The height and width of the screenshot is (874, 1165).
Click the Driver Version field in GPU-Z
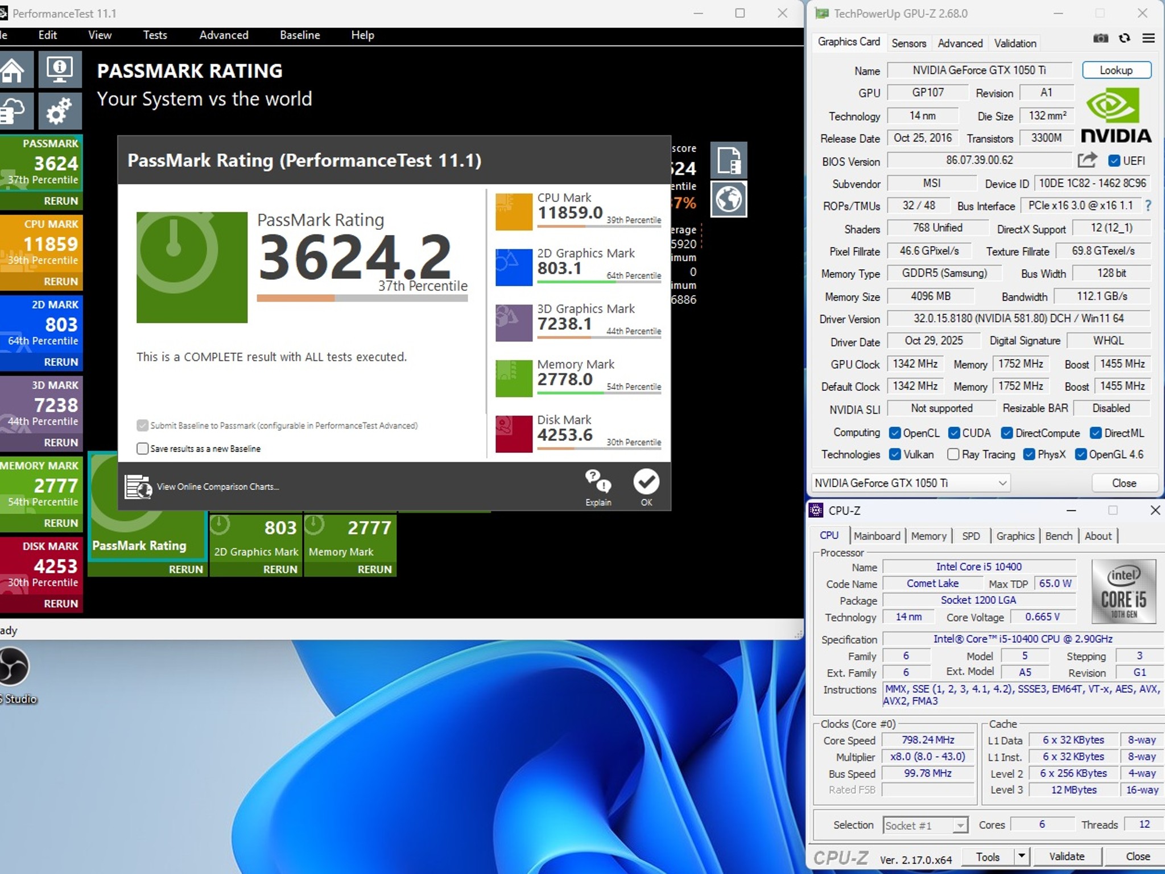1019,319
